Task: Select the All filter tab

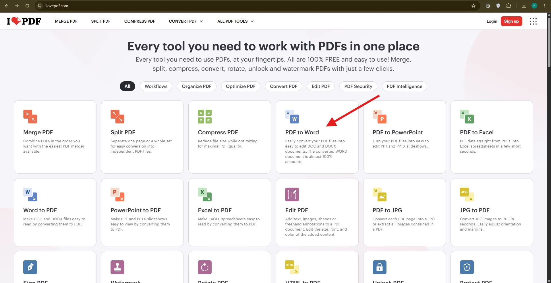Action: (127, 86)
